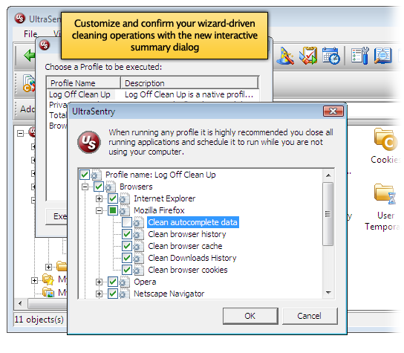
Task: Uncheck the Profile name Log Off Clean Up checkbox
Action: (x=85, y=175)
